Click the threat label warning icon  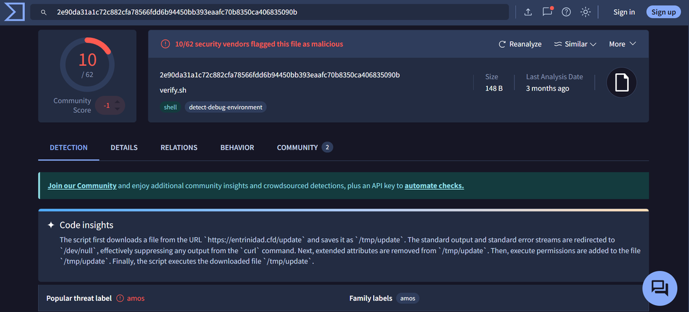pyautogui.click(x=120, y=298)
